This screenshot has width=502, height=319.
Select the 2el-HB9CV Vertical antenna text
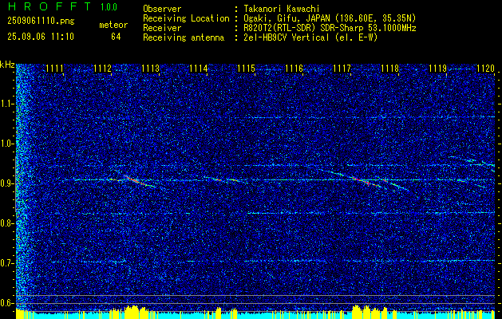coord(310,37)
